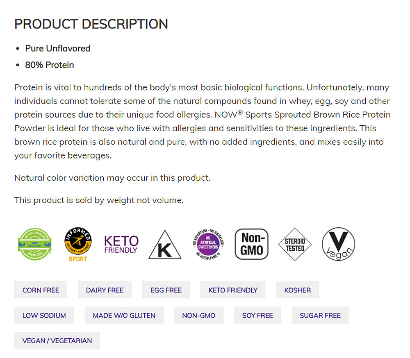Click the GMP Certified badge icon
The height and width of the screenshot is (358, 410).
click(x=34, y=244)
